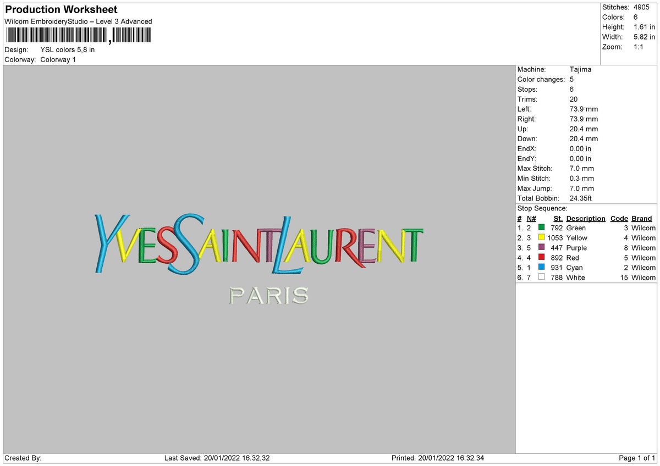Click the St. column header
This screenshot has height=466, width=660.
[x=558, y=218]
